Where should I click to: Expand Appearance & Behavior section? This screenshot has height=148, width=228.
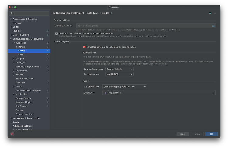click(11, 19)
